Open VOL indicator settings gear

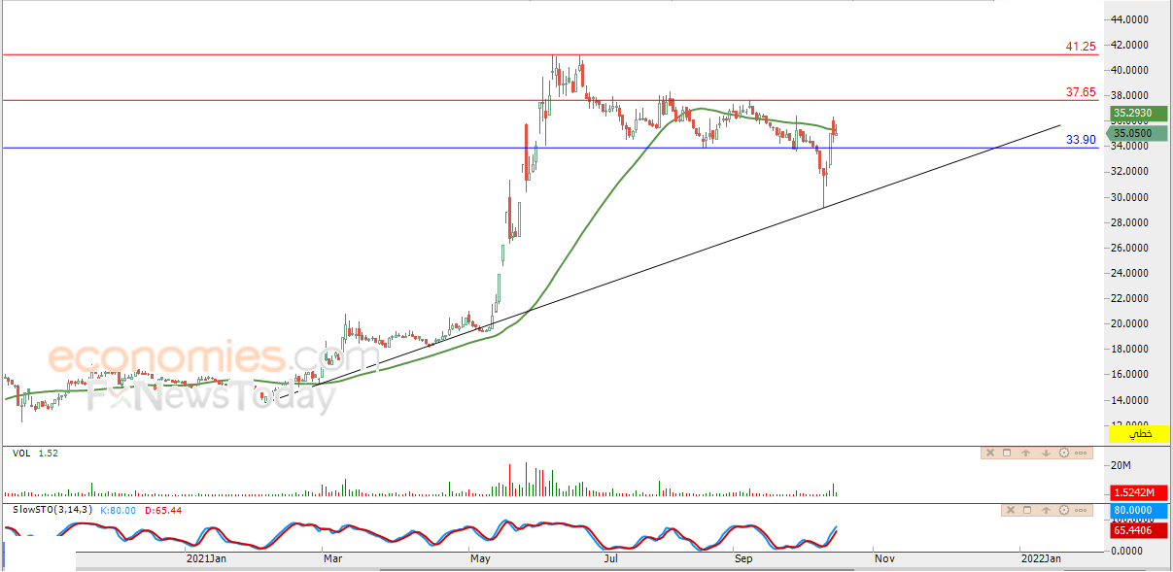click(1064, 453)
